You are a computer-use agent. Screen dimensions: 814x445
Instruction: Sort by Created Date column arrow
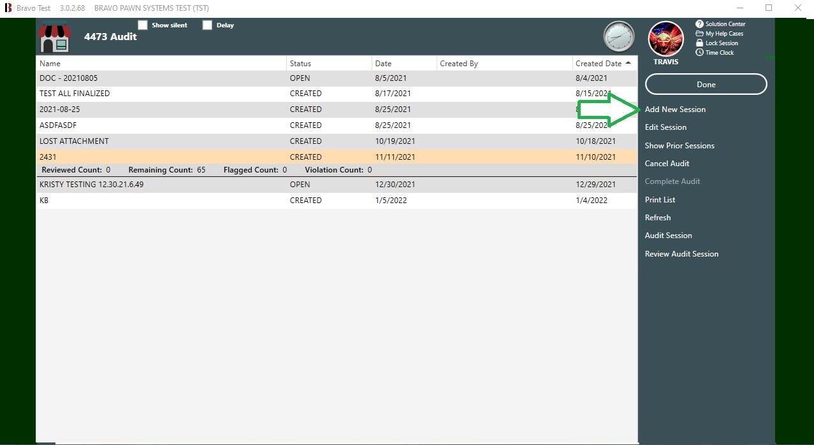click(x=628, y=63)
